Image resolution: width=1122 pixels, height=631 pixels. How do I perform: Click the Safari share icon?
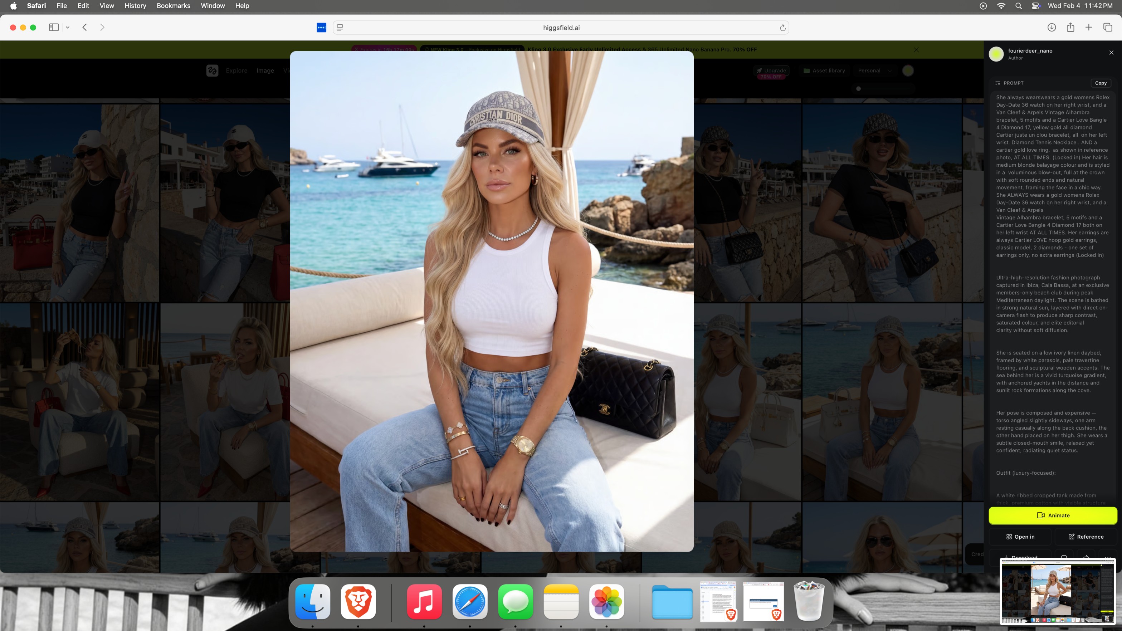[x=1070, y=28]
